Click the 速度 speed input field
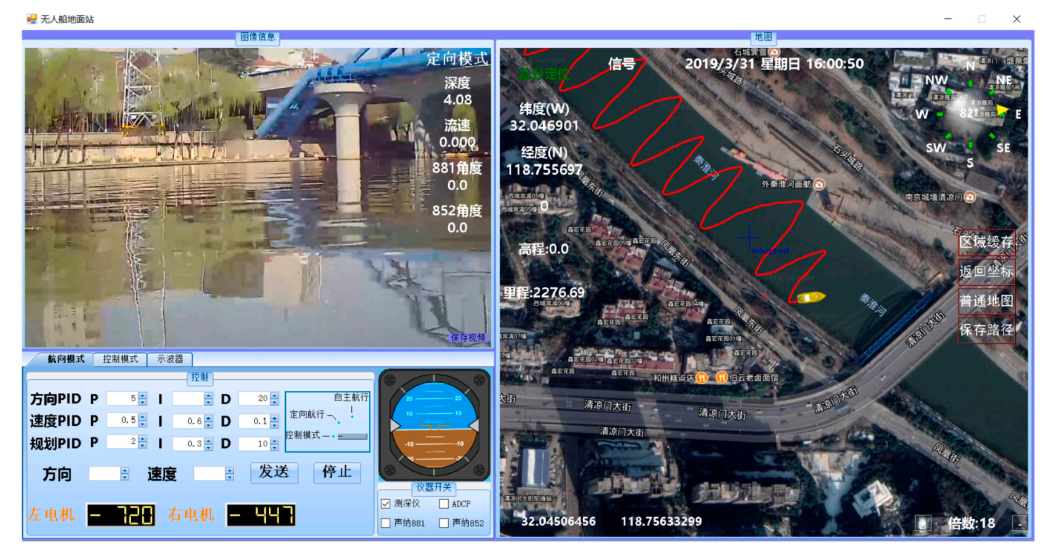 click(209, 474)
